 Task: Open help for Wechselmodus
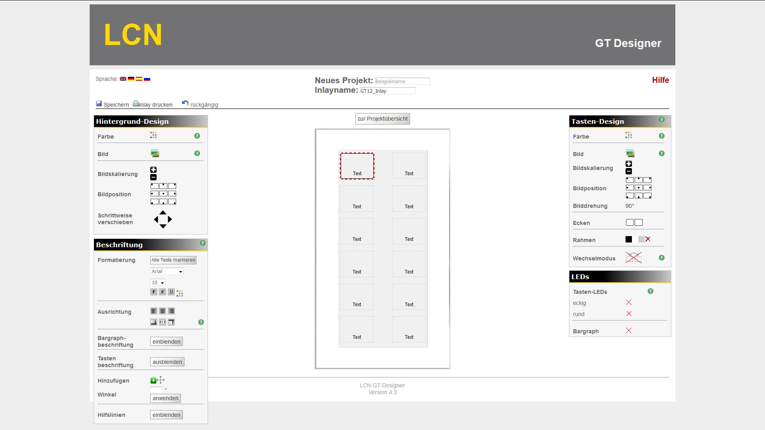tap(662, 258)
